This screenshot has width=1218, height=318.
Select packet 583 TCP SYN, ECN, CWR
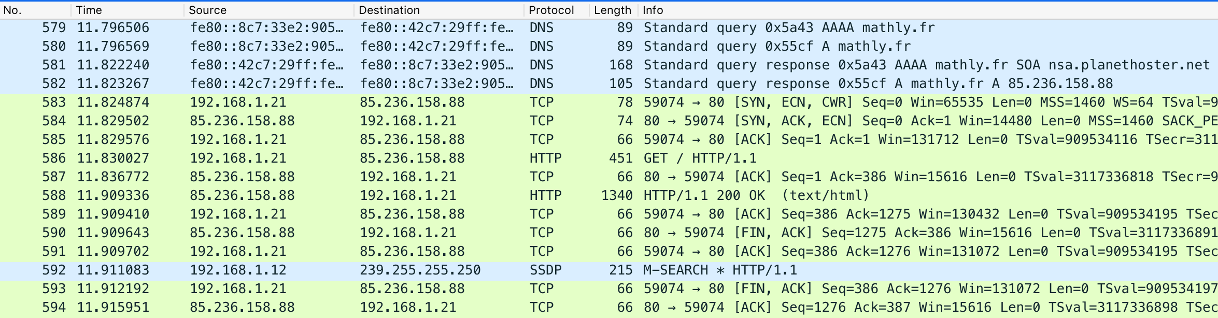609,103
